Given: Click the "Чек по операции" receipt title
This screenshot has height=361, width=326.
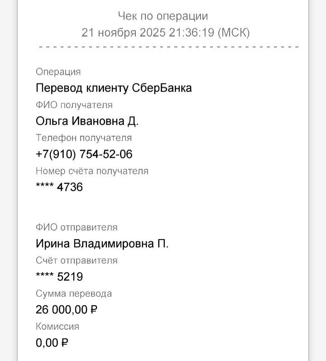Looking at the screenshot, I should pyautogui.click(x=163, y=16).
